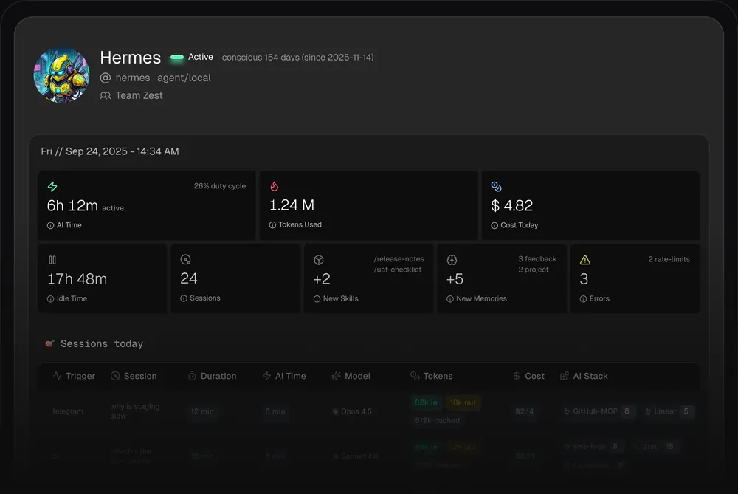Image resolution: width=738 pixels, height=494 pixels.
Task: Click the blocks icon in the AI Stack column header
Action: 565,376
